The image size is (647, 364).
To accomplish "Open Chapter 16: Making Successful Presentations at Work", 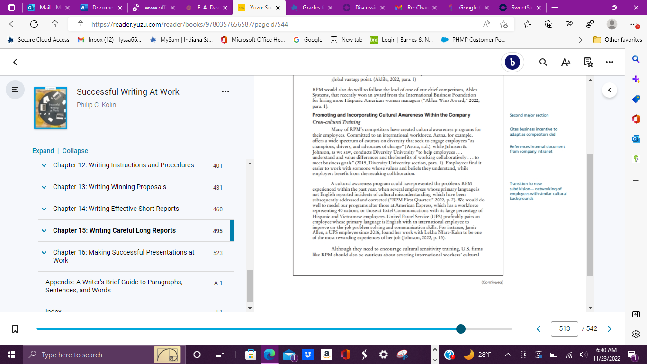I will coord(124,256).
